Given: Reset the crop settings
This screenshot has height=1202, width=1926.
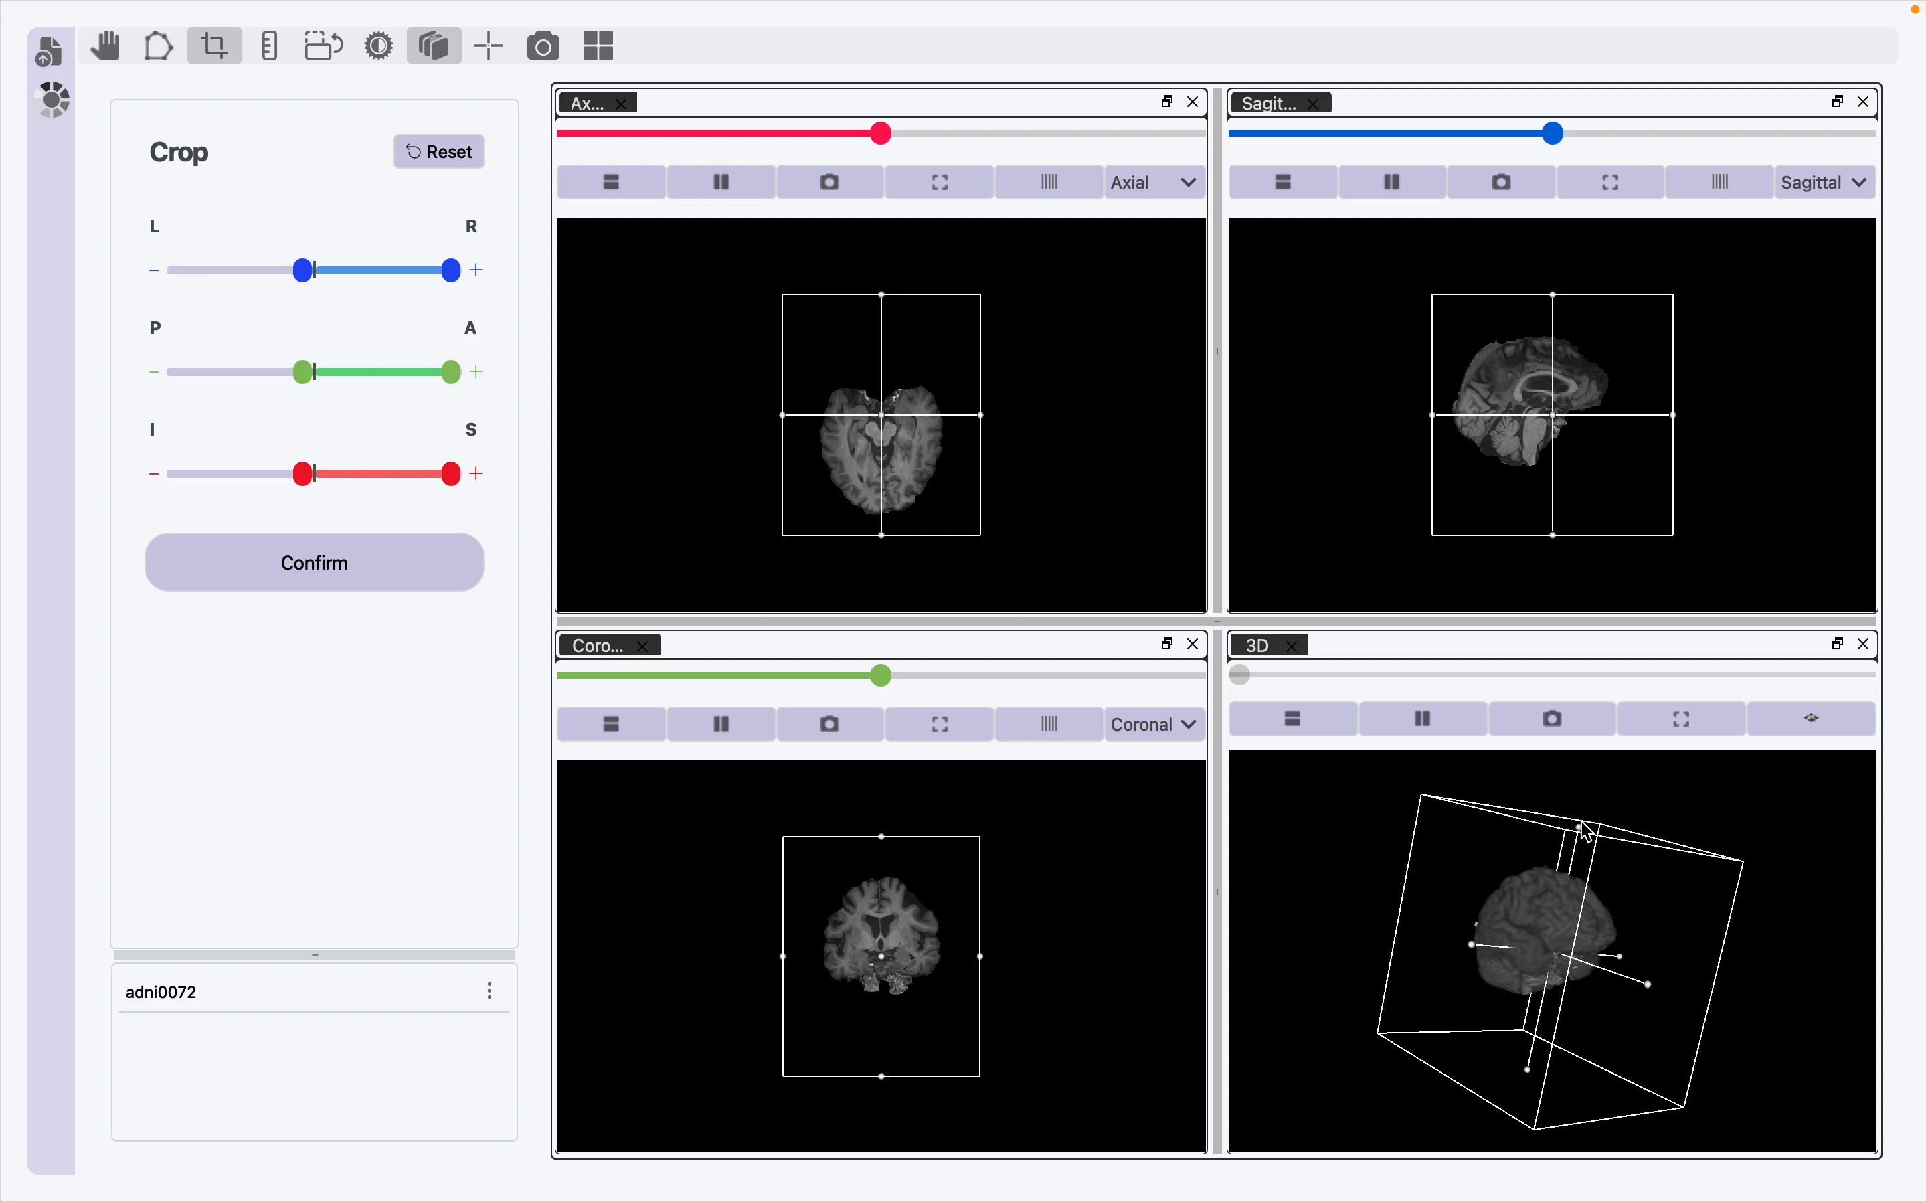Looking at the screenshot, I should tap(439, 152).
